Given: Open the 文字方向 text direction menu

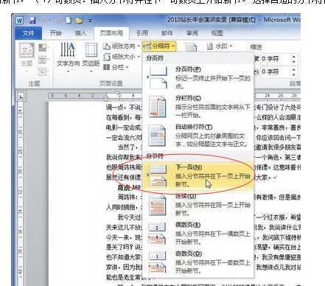Looking at the screenshot, I should [x=68, y=57].
